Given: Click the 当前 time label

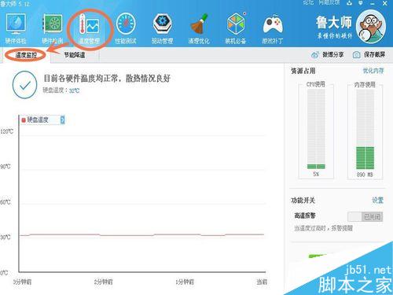Looking at the screenshot, I should point(262,282).
